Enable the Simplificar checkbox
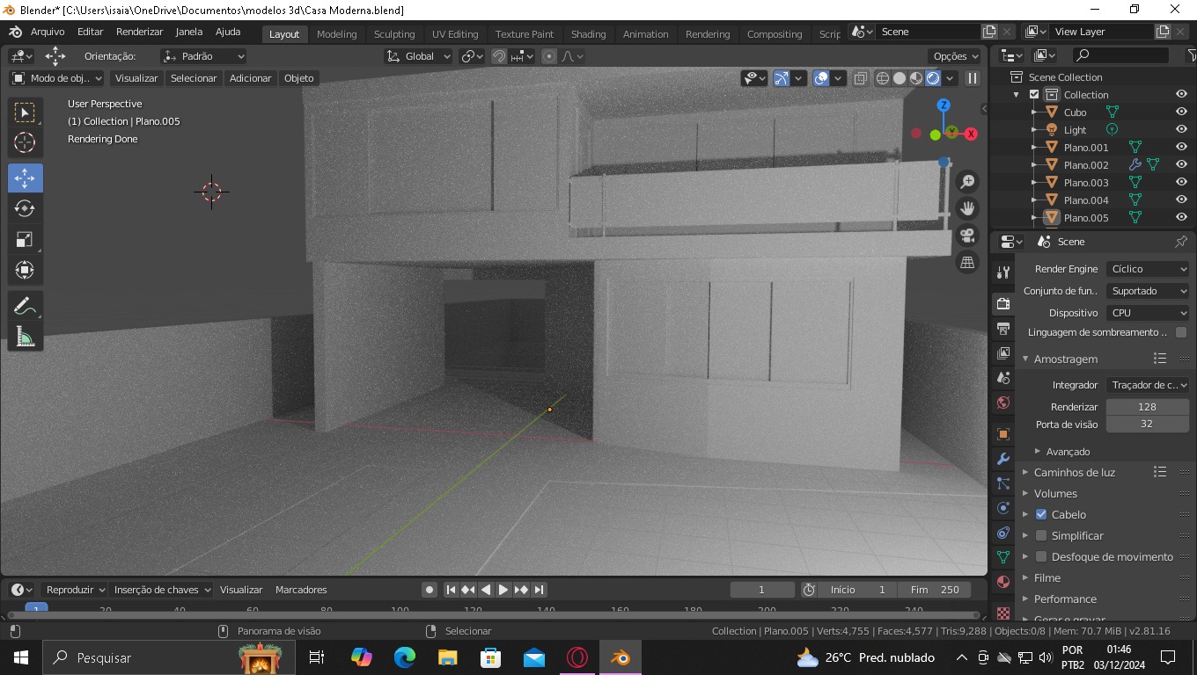 [x=1041, y=535]
